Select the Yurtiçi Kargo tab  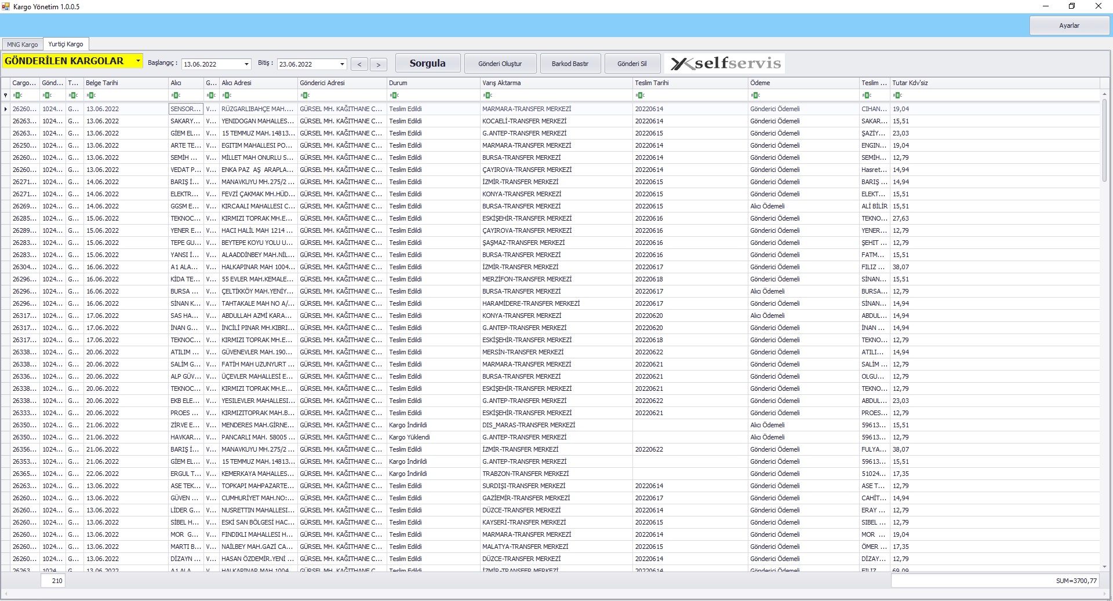(x=66, y=44)
